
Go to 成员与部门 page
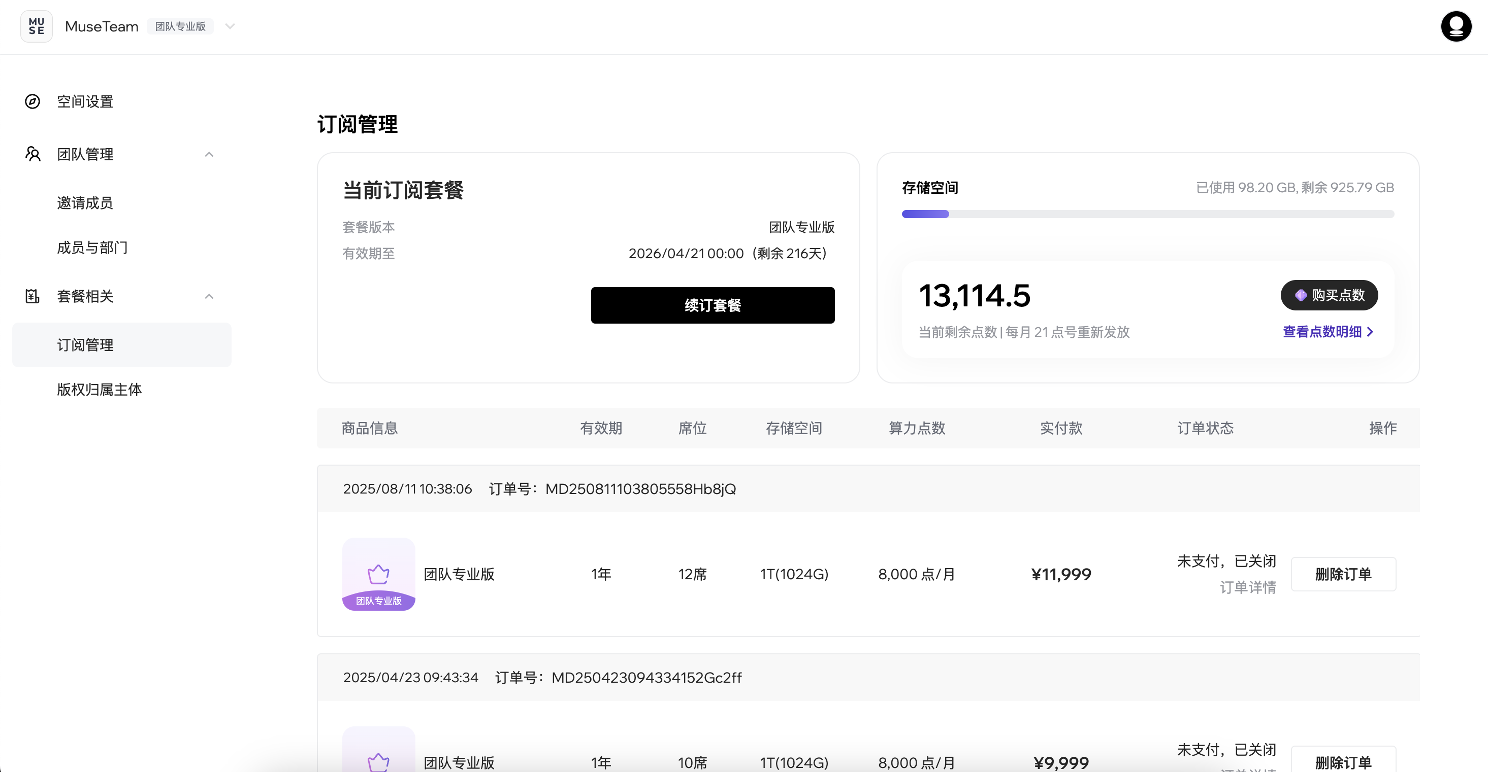(x=92, y=248)
